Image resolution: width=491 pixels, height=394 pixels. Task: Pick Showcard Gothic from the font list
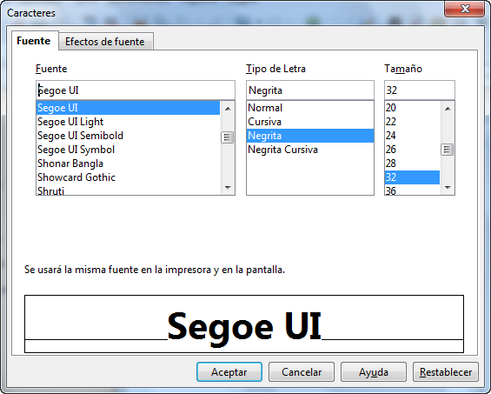(x=129, y=177)
